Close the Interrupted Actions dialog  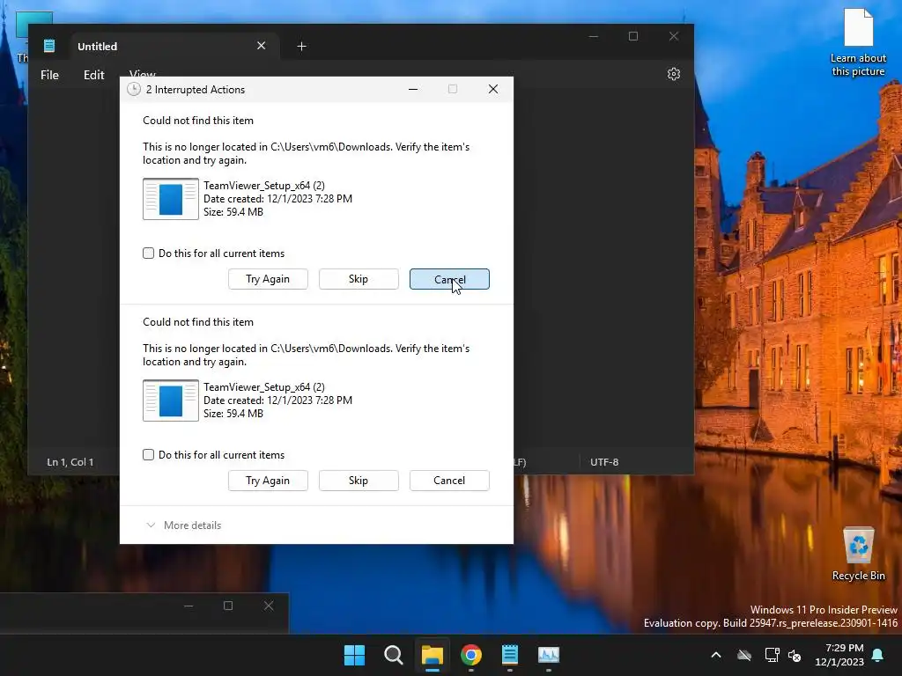(493, 89)
